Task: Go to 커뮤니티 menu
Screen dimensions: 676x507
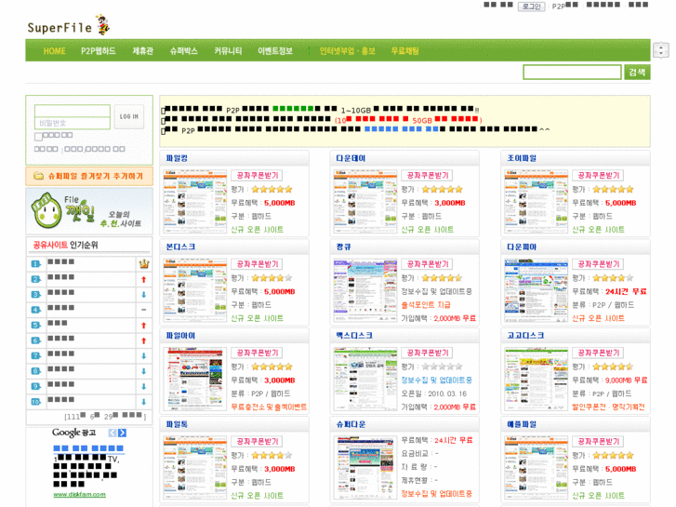Action: pyautogui.click(x=228, y=51)
